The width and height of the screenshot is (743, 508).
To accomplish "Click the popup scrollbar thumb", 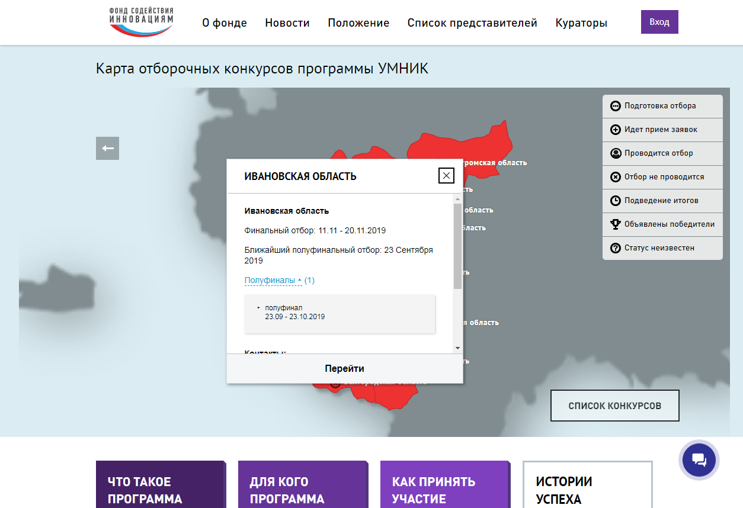I will tap(457, 246).
